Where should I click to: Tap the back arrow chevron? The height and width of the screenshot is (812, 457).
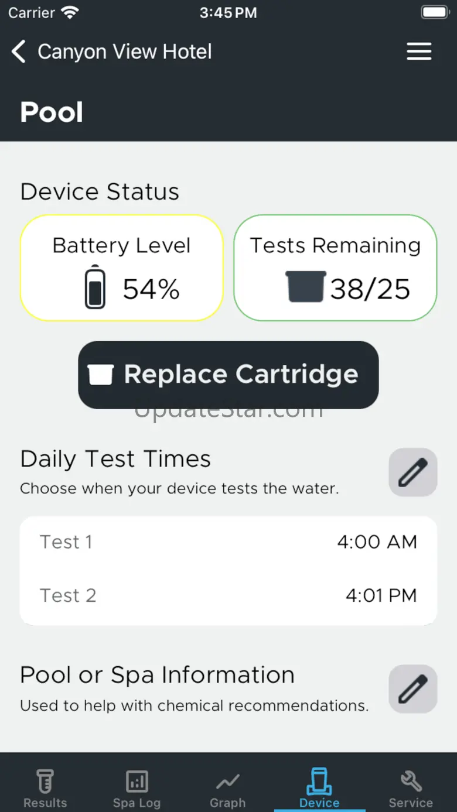[x=19, y=52]
